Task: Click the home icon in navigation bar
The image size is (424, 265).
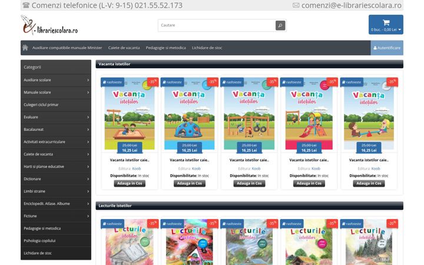Action: click(x=25, y=48)
